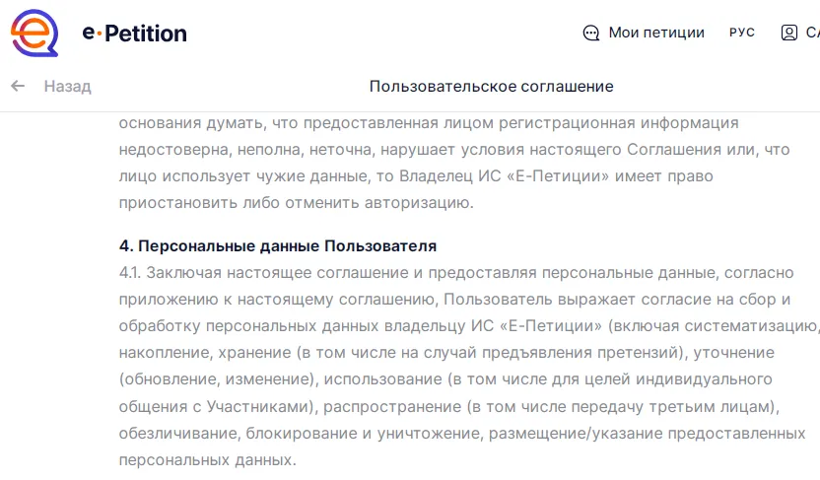
Task: Click the e-Petition orange and purple logo icon
Action: 35,33
